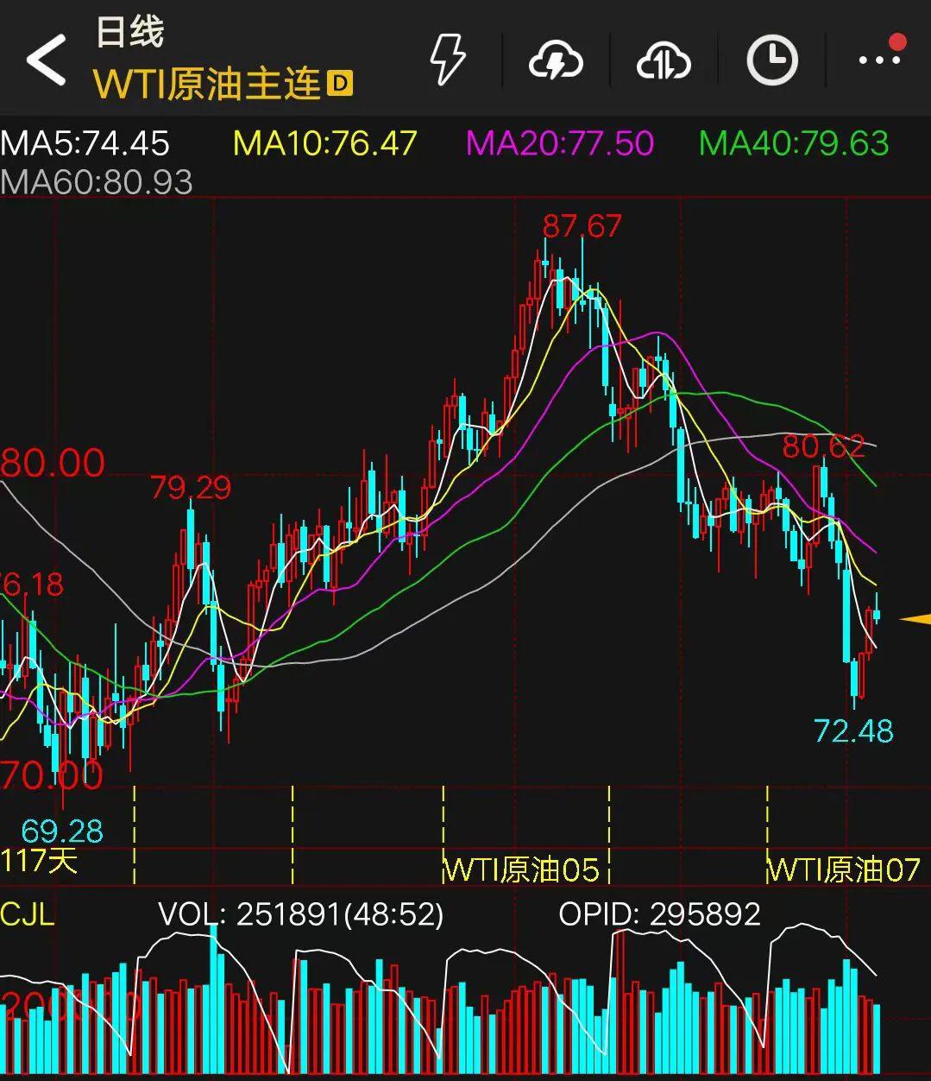Tap the tallest cyan volume bar
931x1081 pixels.
[215, 999]
